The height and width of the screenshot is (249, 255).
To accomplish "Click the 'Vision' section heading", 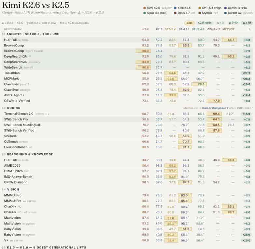I will pyautogui.click(x=13, y=189).
